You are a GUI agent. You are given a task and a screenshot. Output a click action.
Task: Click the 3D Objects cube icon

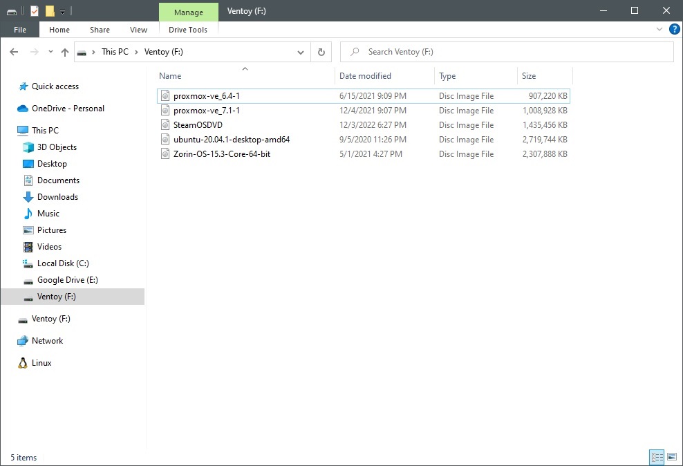coord(28,147)
